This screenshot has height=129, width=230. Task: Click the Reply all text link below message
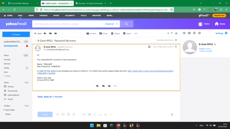pos(47,97)
